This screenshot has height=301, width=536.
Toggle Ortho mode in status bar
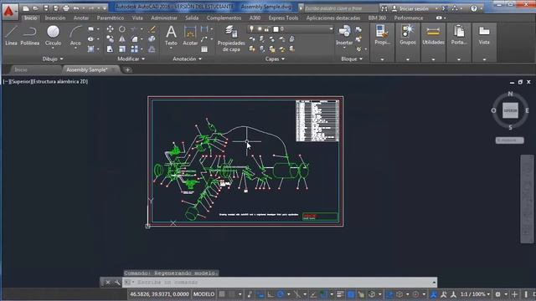click(271, 294)
